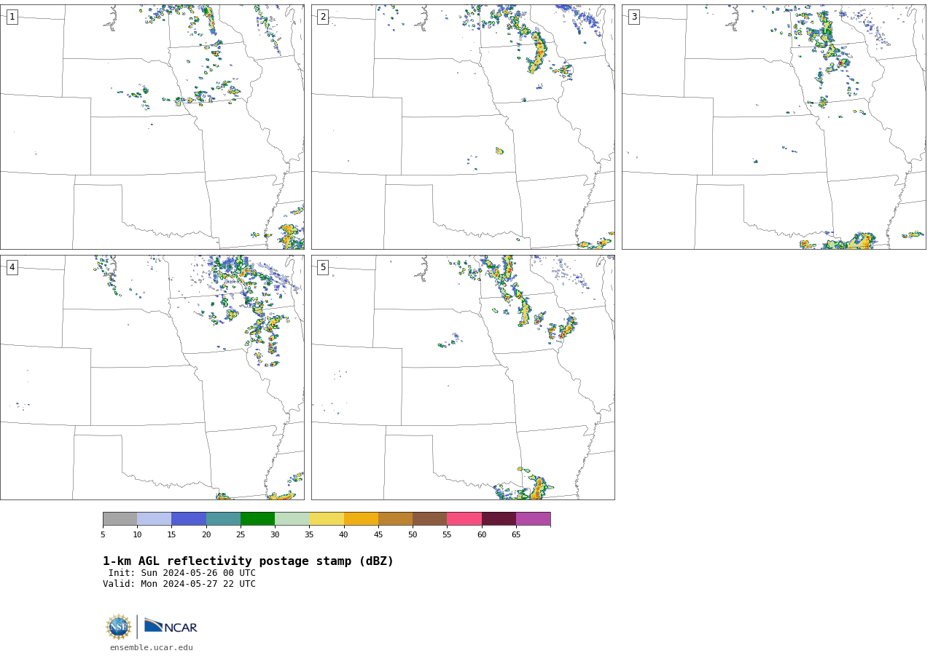Click the '1-km AGL reflectivity postage stamp (dBZ)' title
The height and width of the screenshot is (656, 933).
[x=248, y=561]
